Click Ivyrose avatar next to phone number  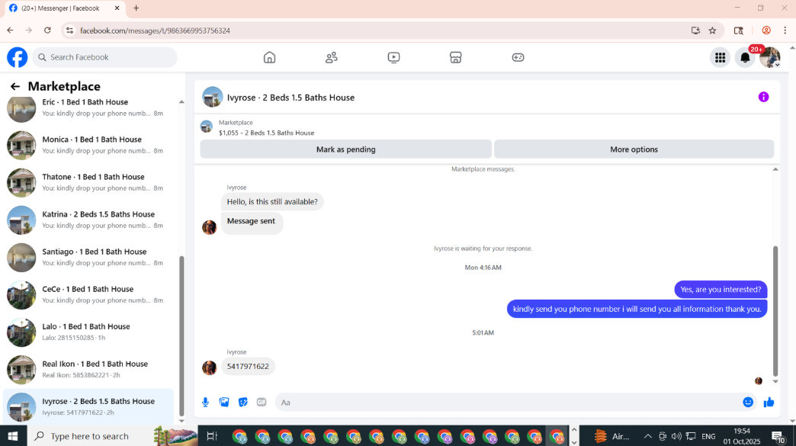pos(209,367)
